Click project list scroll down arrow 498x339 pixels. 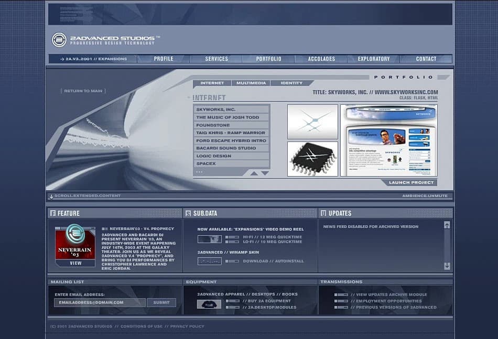265,173
